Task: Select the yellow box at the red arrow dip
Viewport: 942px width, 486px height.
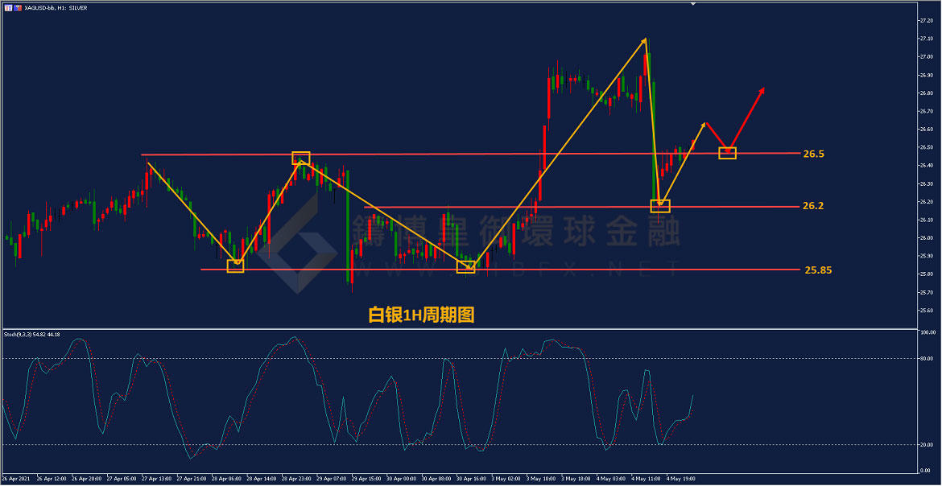Action: tap(727, 153)
